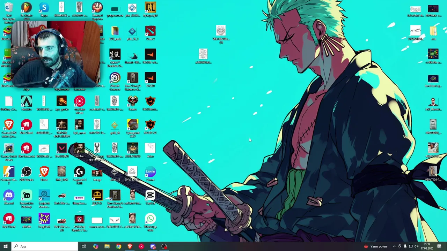Select the silver_36 image file
The width and height of the screenshot is (447, 251).
[115, 174]
